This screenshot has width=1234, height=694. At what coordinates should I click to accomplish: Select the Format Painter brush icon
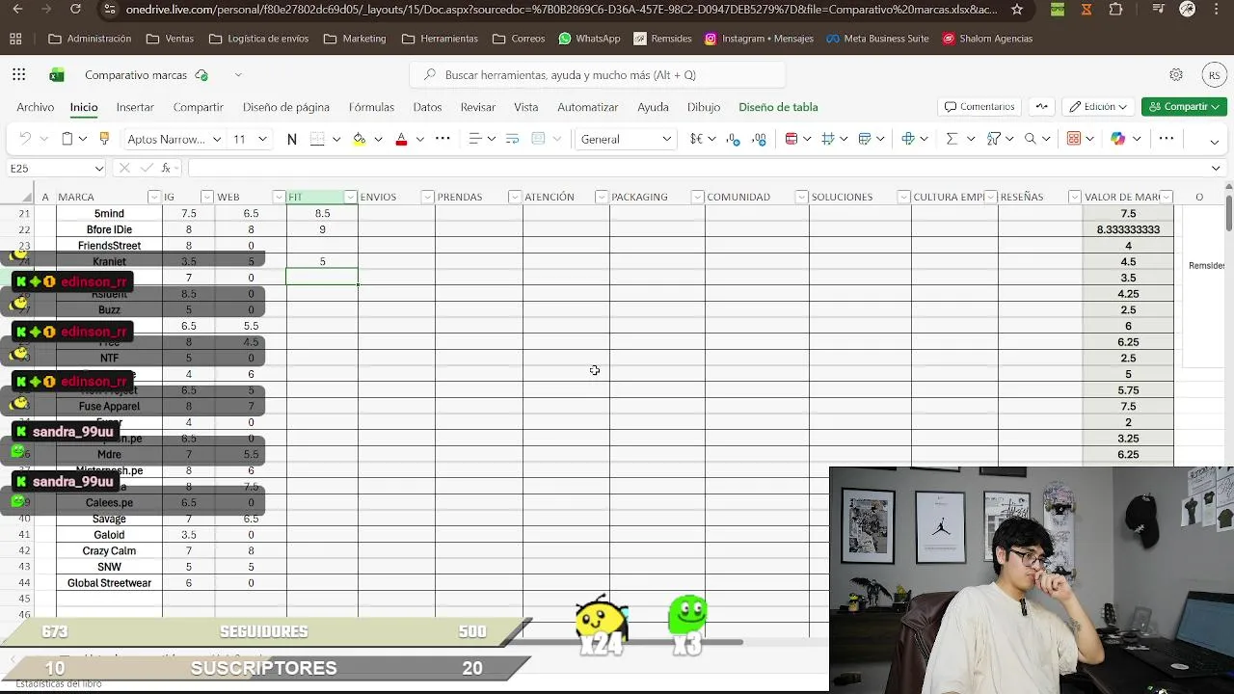click(x=104, y=139)
